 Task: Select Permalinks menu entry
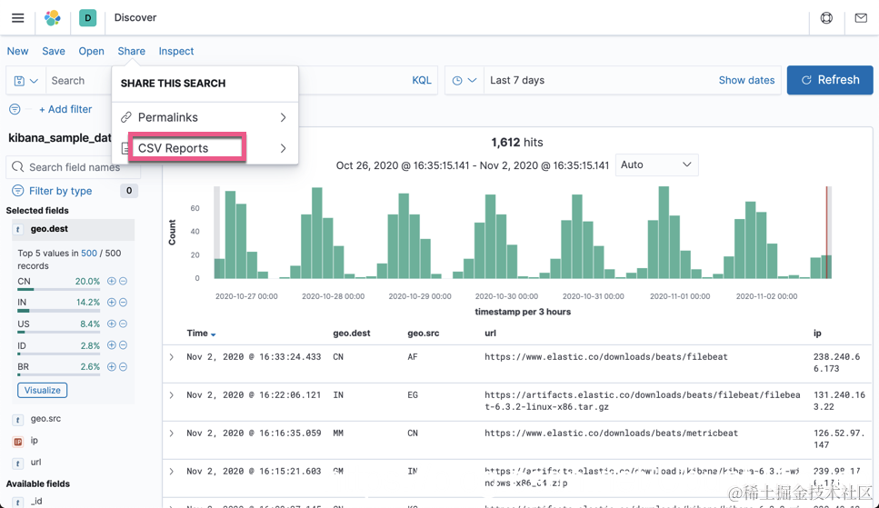(x=205, y=117)
